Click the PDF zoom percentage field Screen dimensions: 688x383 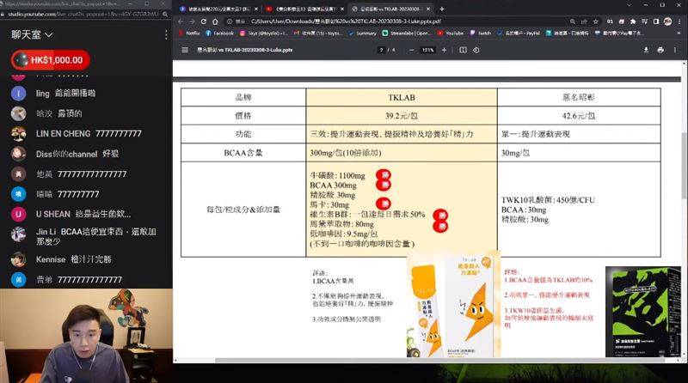tap(427, 50)
